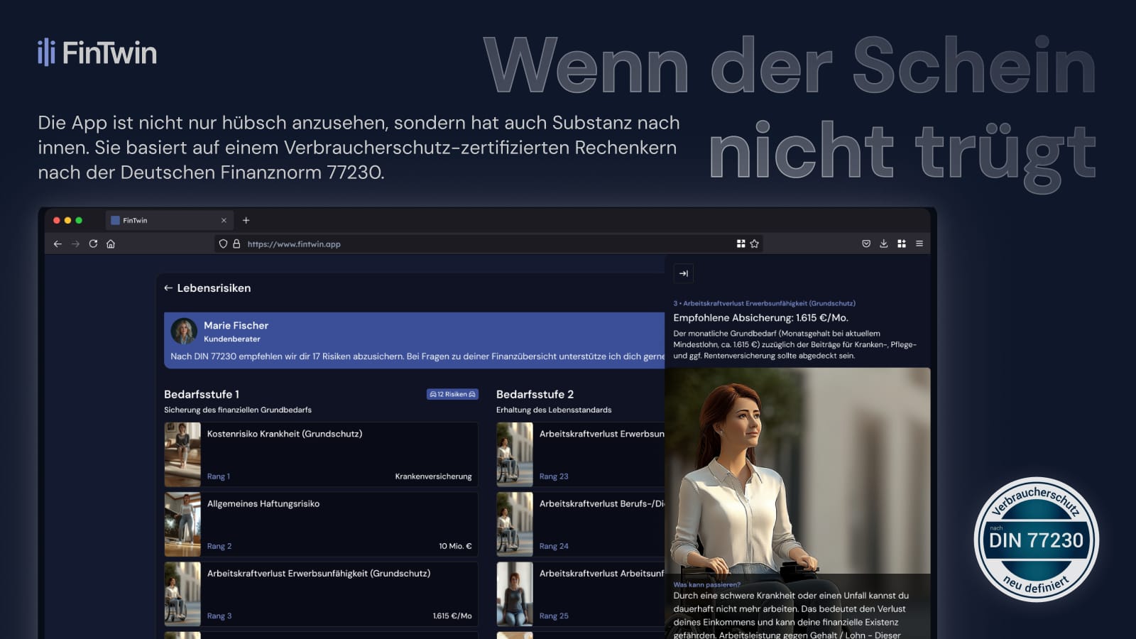Click the Rang 1 card thumbnail
The image size is (1136, 639).
click(182, 454)
